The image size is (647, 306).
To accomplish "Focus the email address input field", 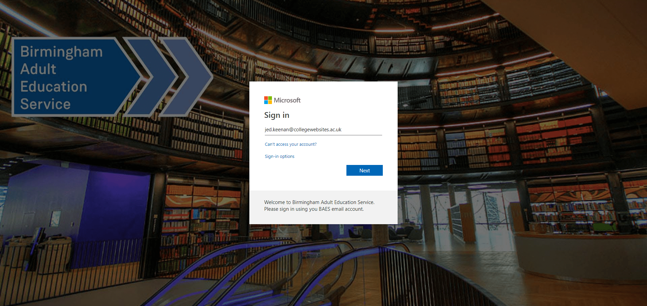I will (323, 130).
